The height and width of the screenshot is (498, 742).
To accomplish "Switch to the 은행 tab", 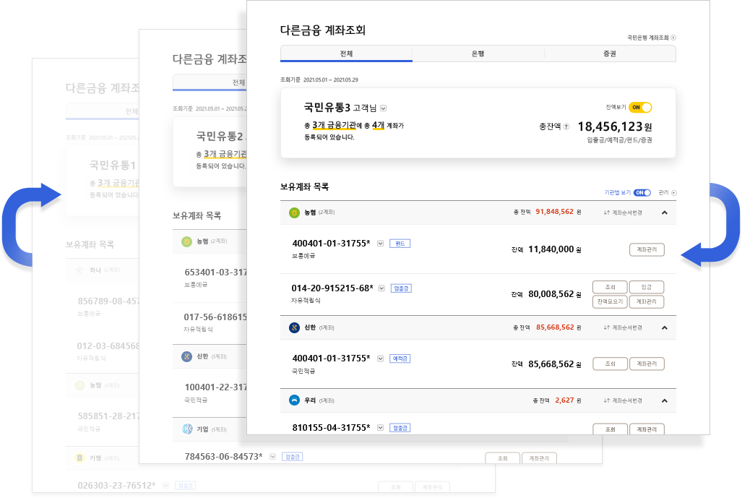I will click(478, 53).
